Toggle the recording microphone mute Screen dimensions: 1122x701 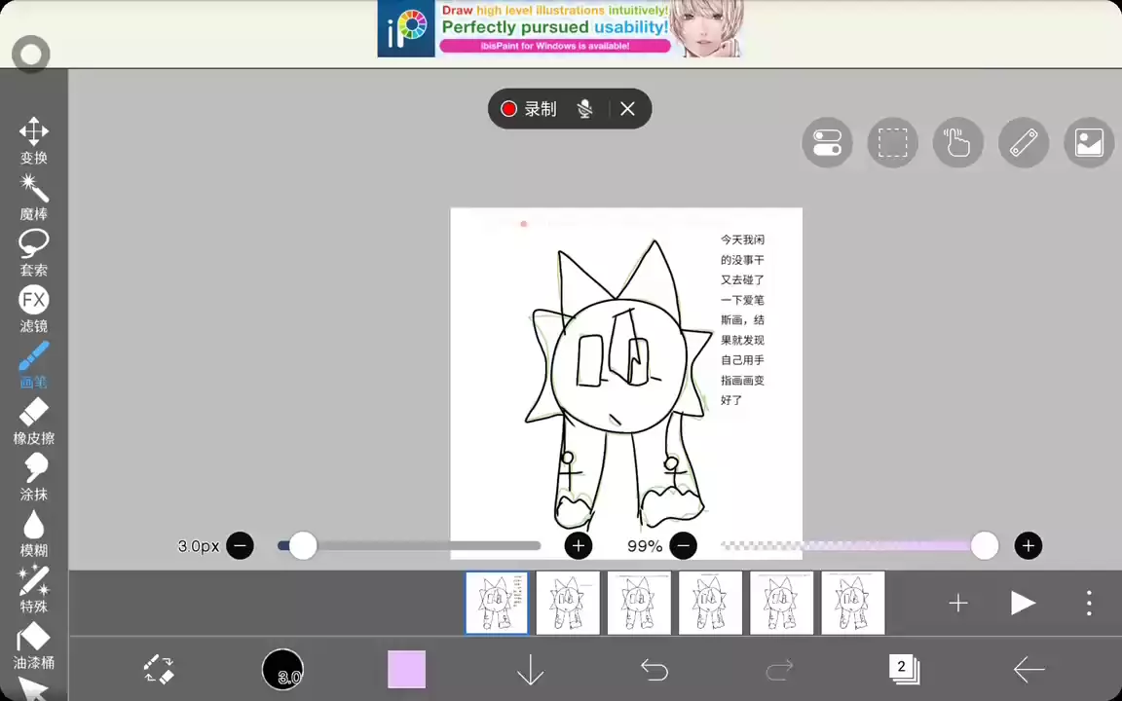[584, 109]
